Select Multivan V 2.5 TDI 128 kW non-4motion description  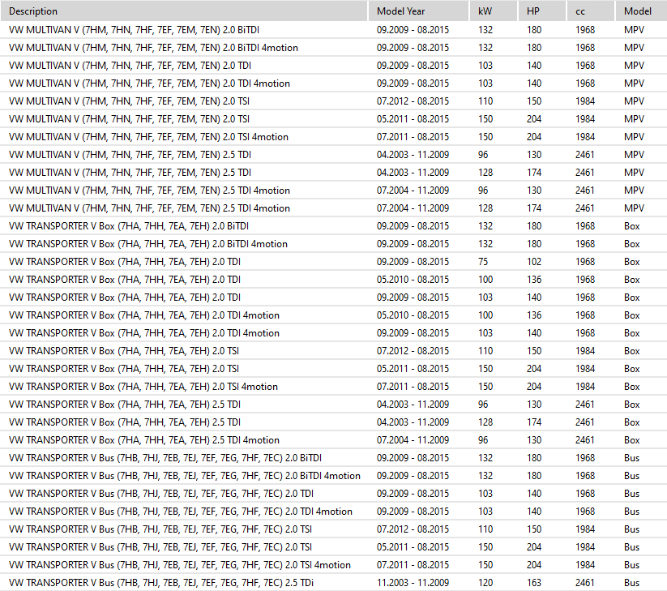point(130,173)
